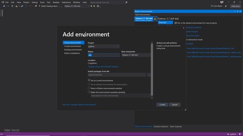Open the Project menu
This screenshot has width=243, height=136.
click(26, 2)
